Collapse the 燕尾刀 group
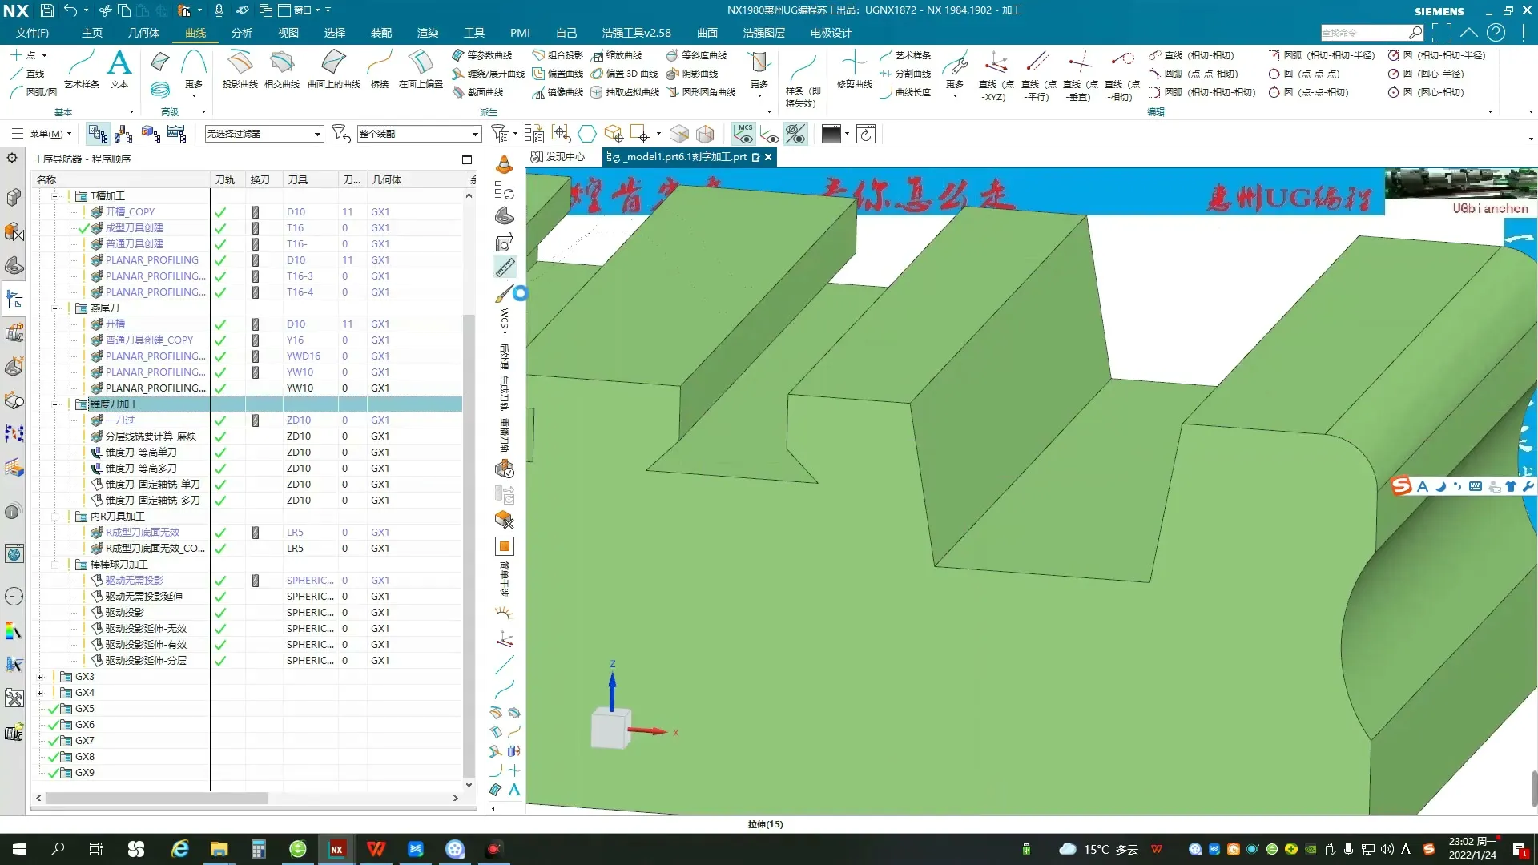The height and width of the screenshot is (865, 1538). tap(55, 308)
